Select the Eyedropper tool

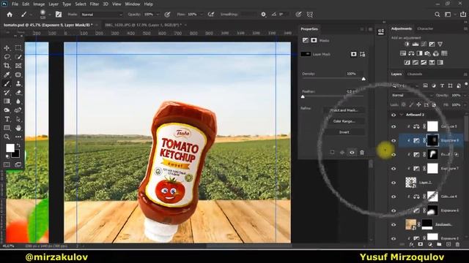pyautogui.click(x=7, y=75)
